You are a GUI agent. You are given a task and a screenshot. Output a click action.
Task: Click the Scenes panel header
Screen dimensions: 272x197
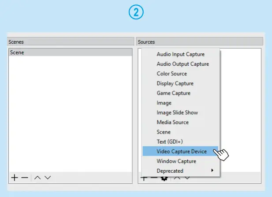pyautogui.click(x=71, y=42)
